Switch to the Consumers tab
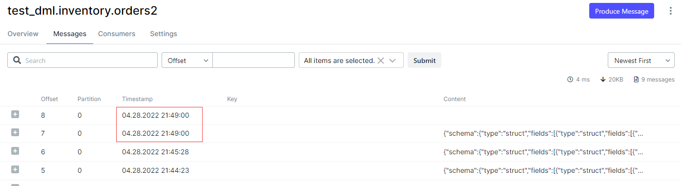Image resolution: width=681 pixels, height=186 pixels. 117,34
